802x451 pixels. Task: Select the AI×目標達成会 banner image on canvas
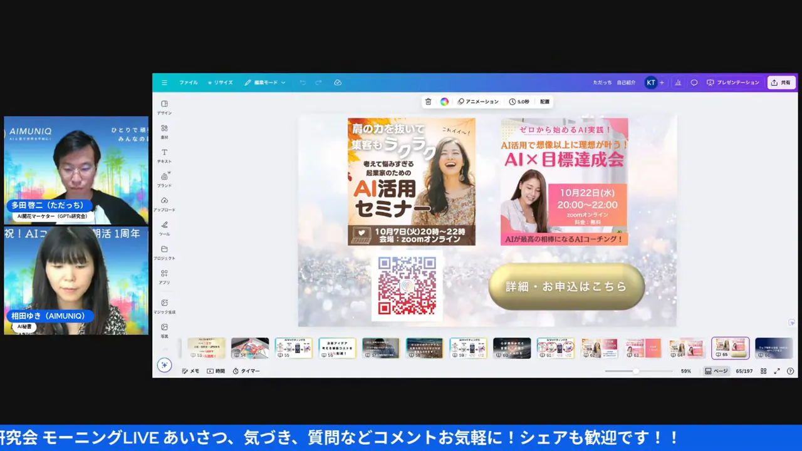coord(564,182)
